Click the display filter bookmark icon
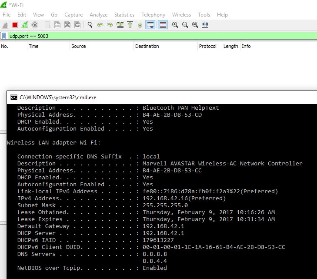Image resolution: width=317 pixels, height=279 pixels. tap(4, 36)
